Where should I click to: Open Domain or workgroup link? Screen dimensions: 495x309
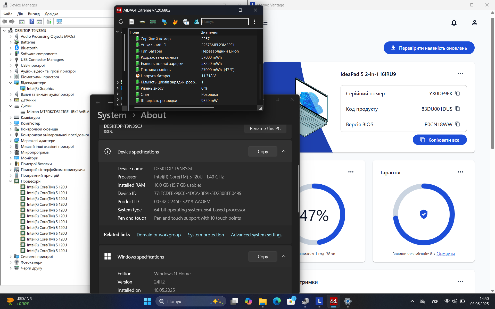point(159,235)
